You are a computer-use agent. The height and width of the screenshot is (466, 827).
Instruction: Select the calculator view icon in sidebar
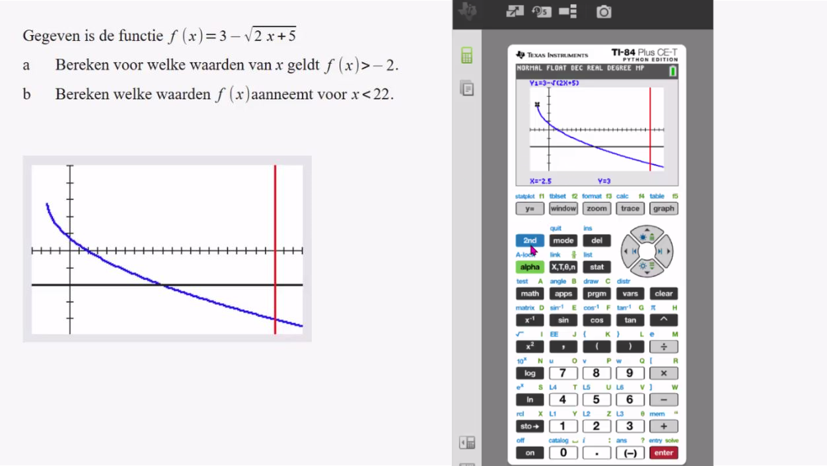coord(467,56)
